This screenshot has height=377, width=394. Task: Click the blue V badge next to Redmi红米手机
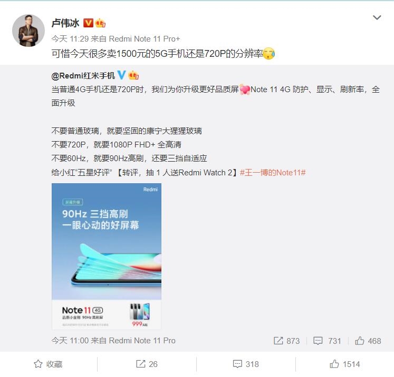coord(122,75)
